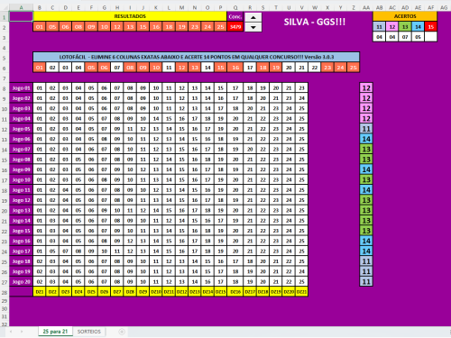
Task: Select the red 15 cell in ACERTOS legend
Action: click(431, 27)
